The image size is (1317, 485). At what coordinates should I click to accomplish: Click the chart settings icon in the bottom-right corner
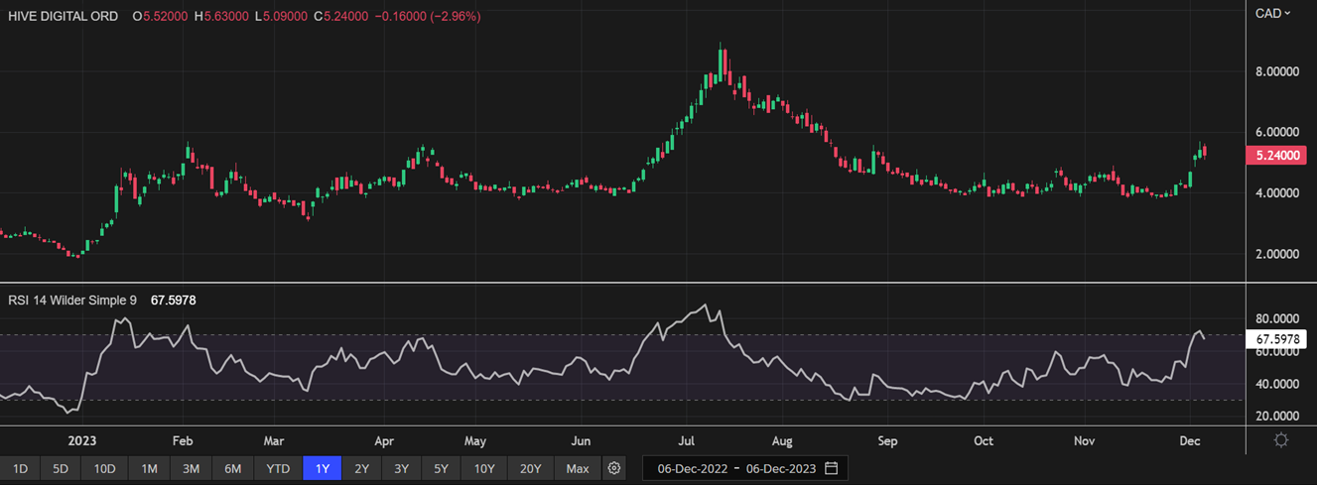(x=1281, y=440)
